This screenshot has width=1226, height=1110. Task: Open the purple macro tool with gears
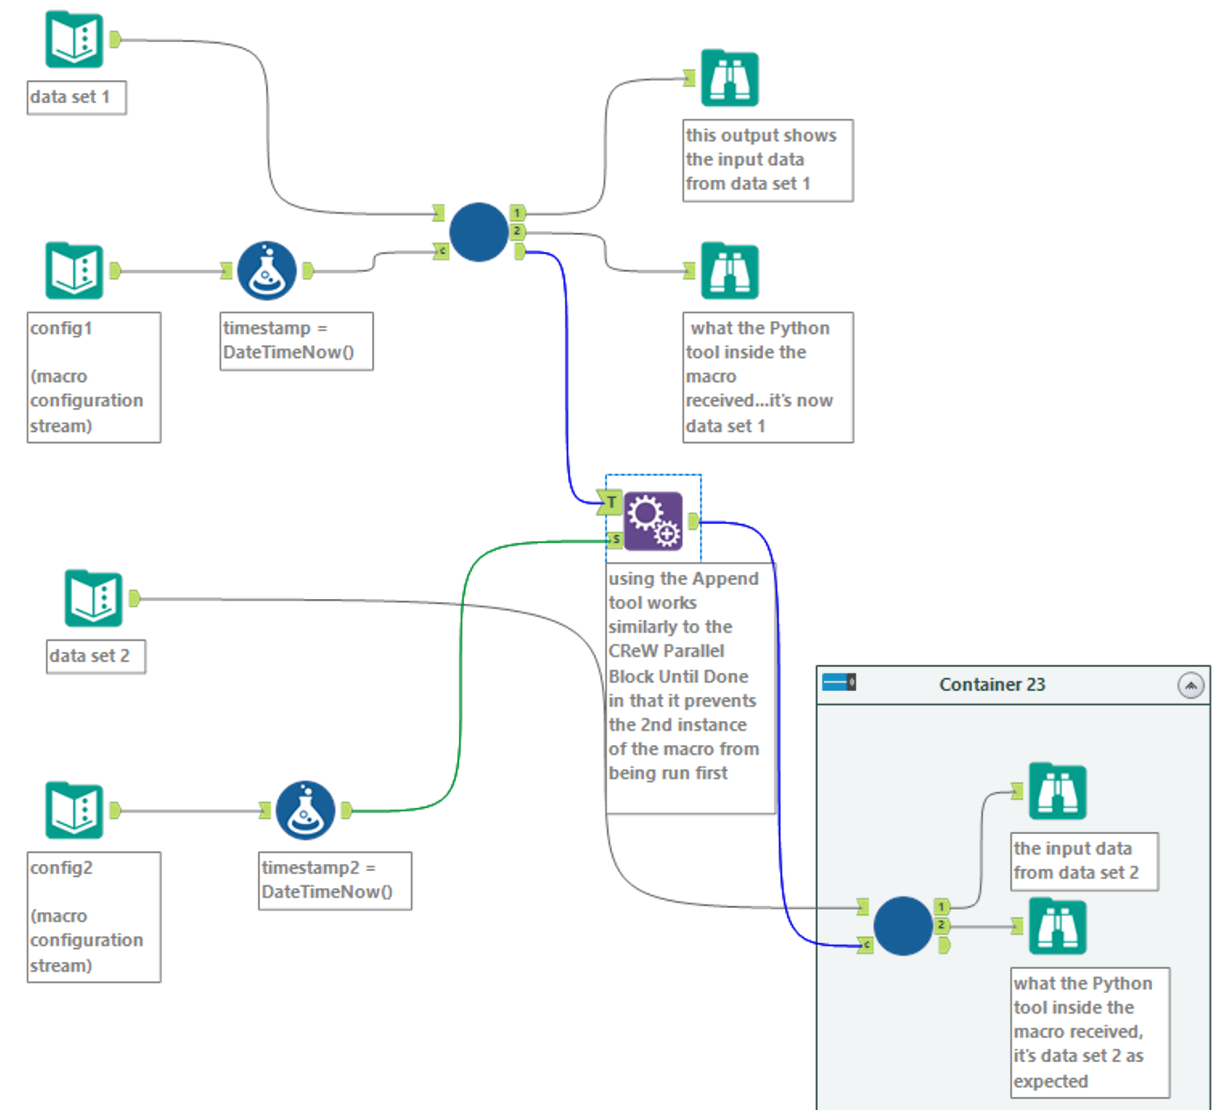tap(652, 521)
